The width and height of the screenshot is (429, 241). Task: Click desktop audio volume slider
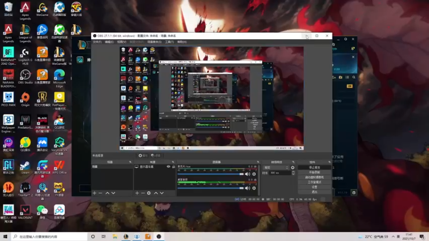tap(210, 188)
